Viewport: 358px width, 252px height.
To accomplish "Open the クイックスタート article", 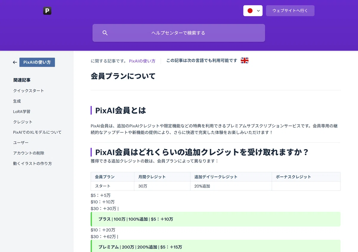I will (29, 91).
